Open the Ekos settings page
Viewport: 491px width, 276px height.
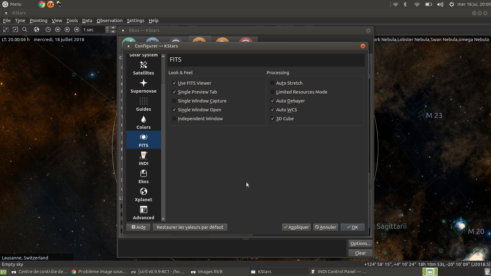click(143, 177)
